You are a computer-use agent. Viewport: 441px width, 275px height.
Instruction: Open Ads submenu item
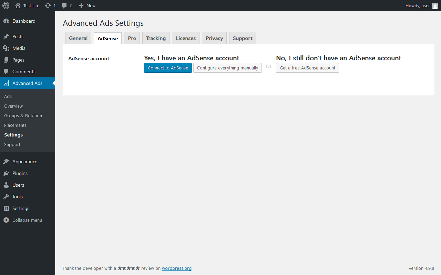[x=28, y=96]
